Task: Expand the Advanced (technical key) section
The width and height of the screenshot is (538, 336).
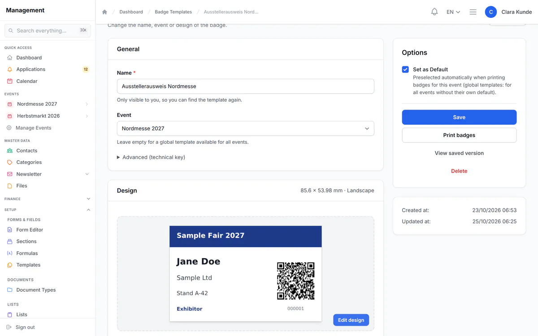Action: click(151, 157)
